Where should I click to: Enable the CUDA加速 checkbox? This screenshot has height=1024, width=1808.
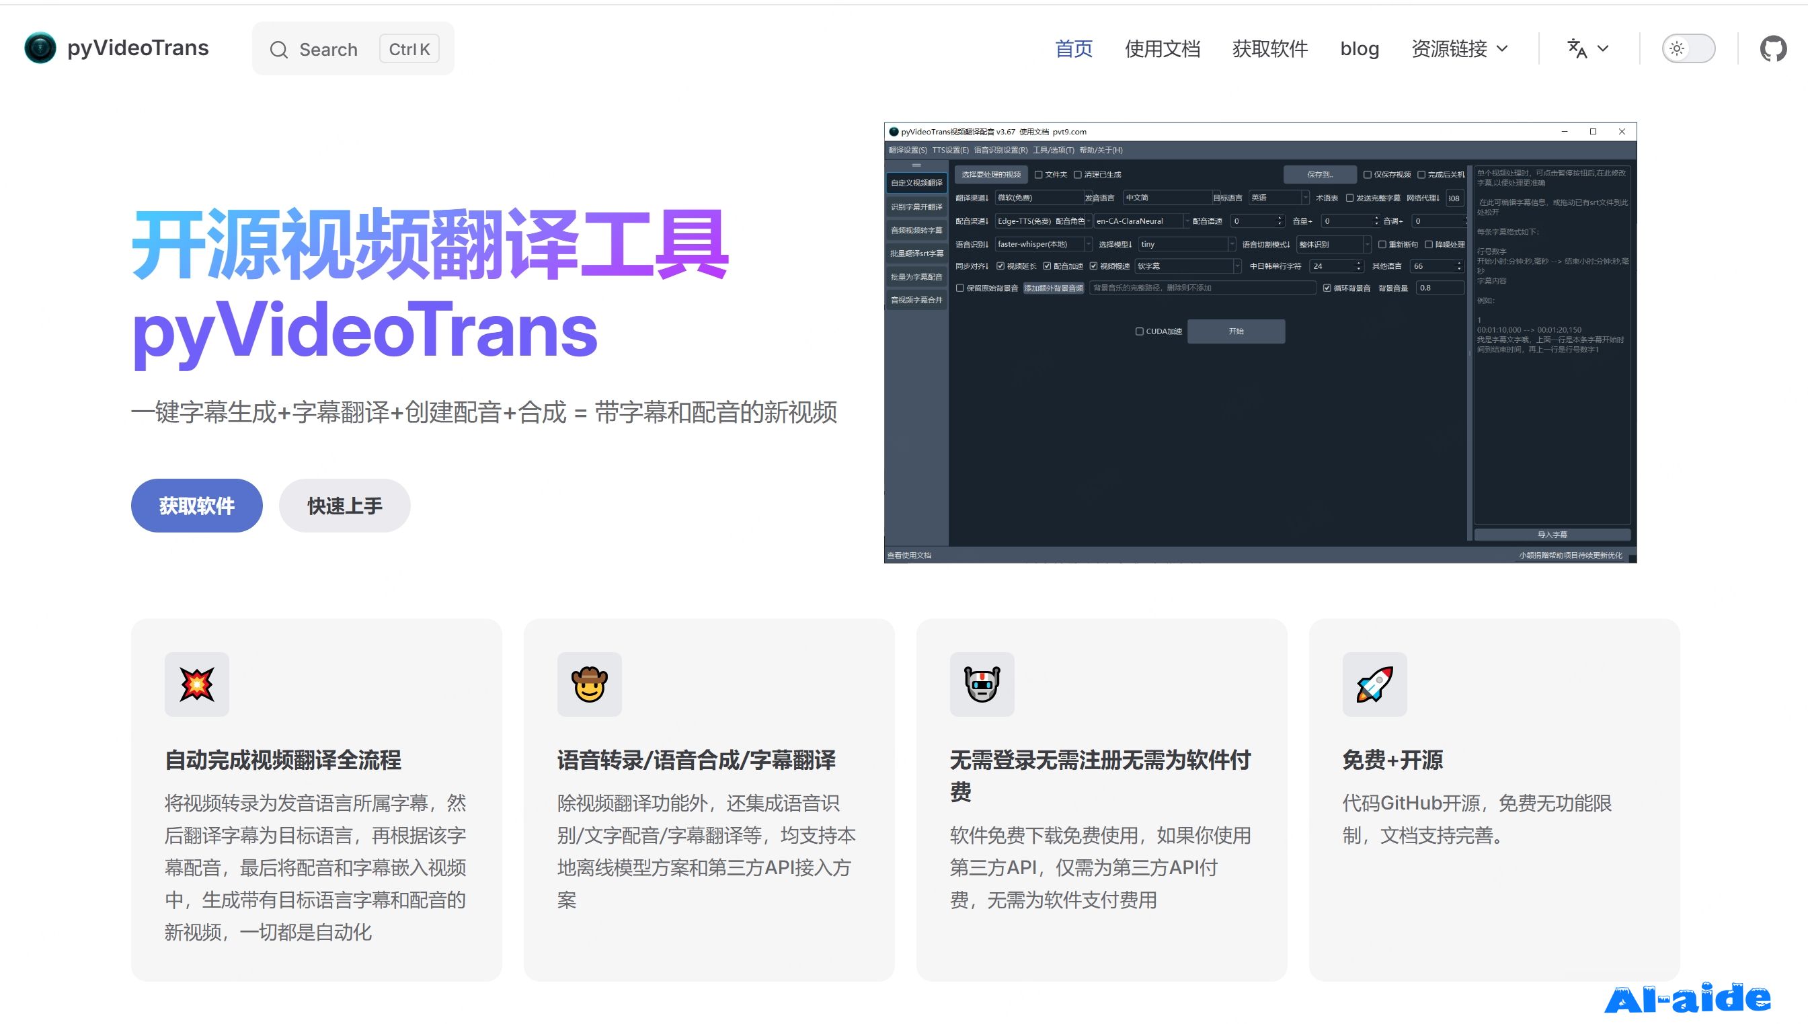pyautogui.click(x=1139, y=331)
